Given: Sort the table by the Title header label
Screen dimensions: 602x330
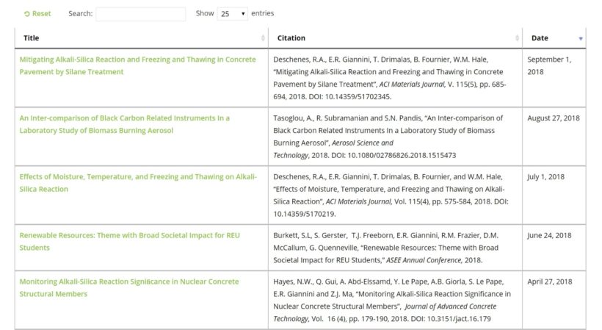Looking at the screenshot, I should tap(32, 38).
